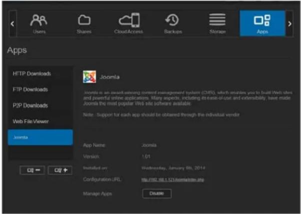Open the Backups clock icon

172,20
